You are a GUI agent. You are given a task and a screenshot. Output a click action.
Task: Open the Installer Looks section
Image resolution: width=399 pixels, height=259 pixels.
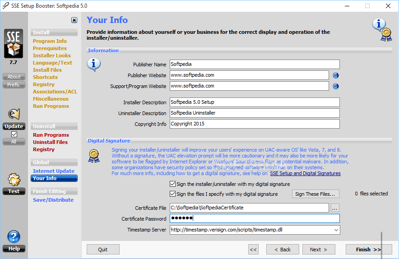(51, 55)
